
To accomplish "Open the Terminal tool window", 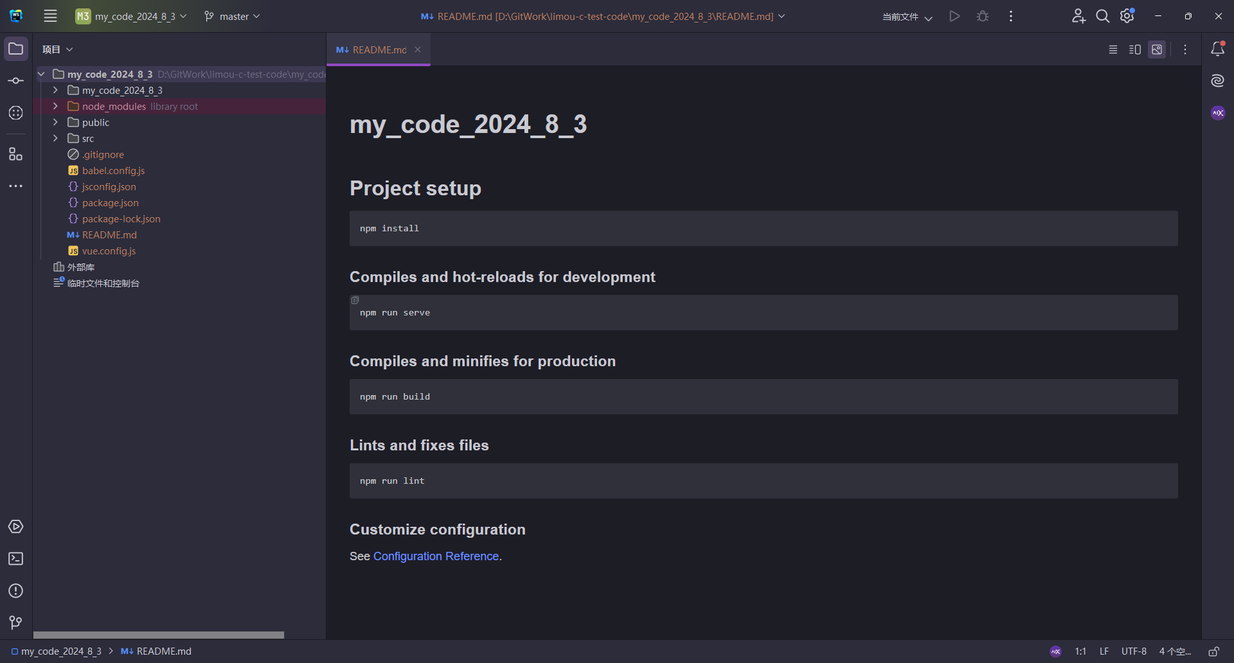I will pyautogui.click(x=16, y=559).
